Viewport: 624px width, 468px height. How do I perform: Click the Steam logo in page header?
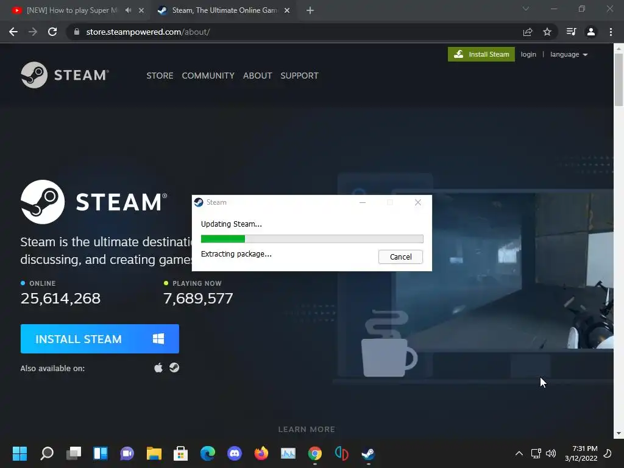pyautogui.click(x=65, y=75)
